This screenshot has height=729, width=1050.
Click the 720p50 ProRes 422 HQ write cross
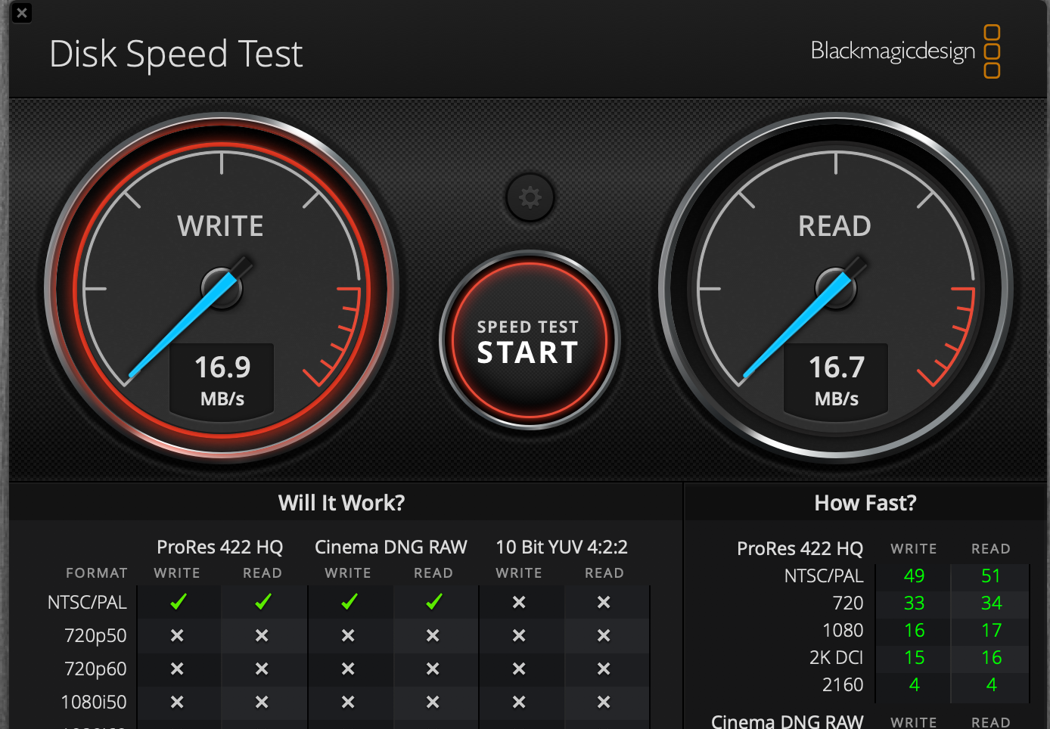tap(177, 636)
